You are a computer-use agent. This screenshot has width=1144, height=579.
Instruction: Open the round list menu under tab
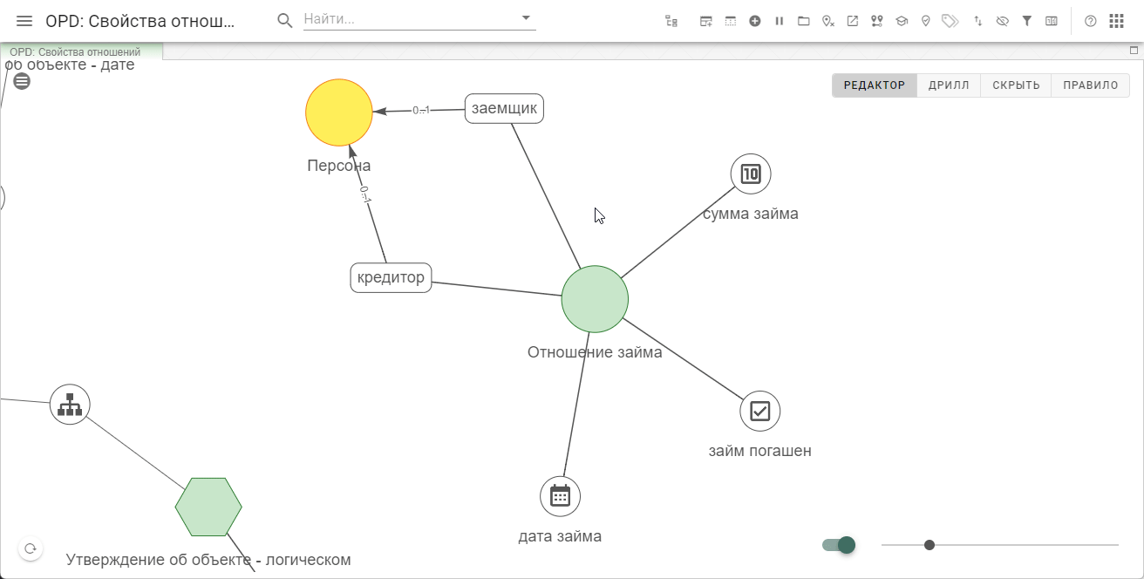22,81
